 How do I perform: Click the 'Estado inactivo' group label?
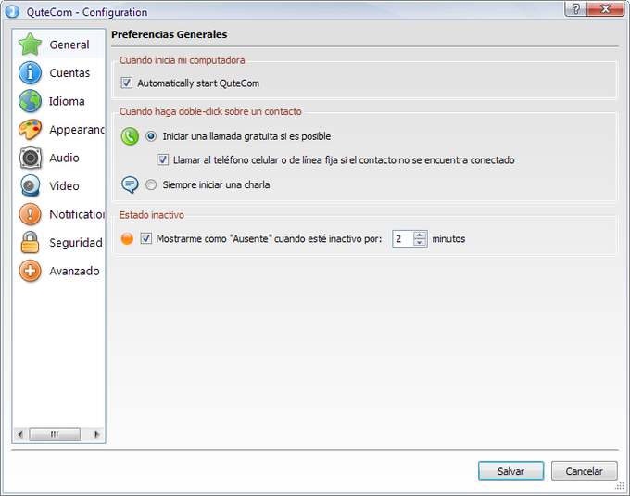151,215
